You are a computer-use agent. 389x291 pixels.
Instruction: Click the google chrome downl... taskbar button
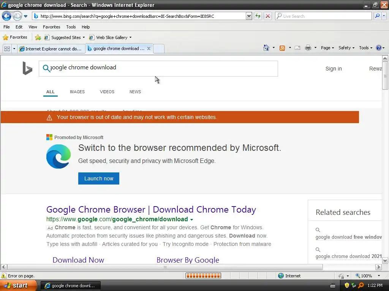pyautogui.click(x=70, y=286)
